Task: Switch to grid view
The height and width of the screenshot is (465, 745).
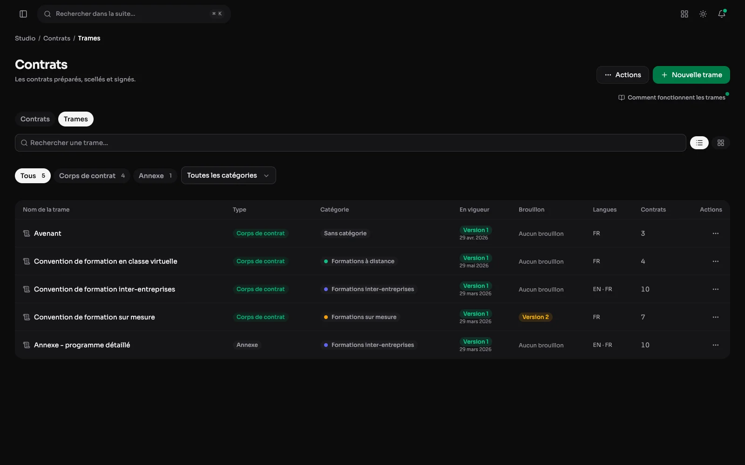Action: tap(721, 143)
